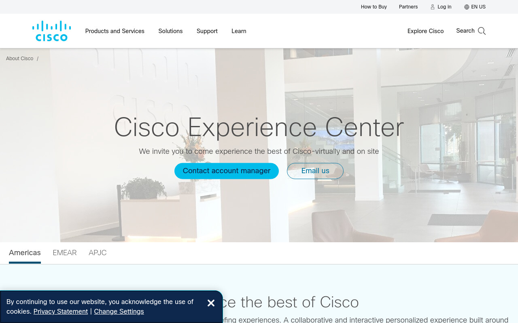518x323 pixels.
Task: Change language via EN US
Action: [x=478, y=7]
